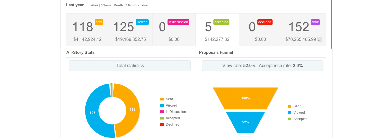This screenshot has height=138, width=387.
Task: Toggle In Discussion in the donut legend
Action: pos(173,112)
